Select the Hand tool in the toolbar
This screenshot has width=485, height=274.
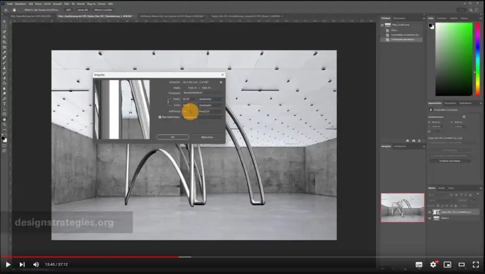[x=4, y=119]
